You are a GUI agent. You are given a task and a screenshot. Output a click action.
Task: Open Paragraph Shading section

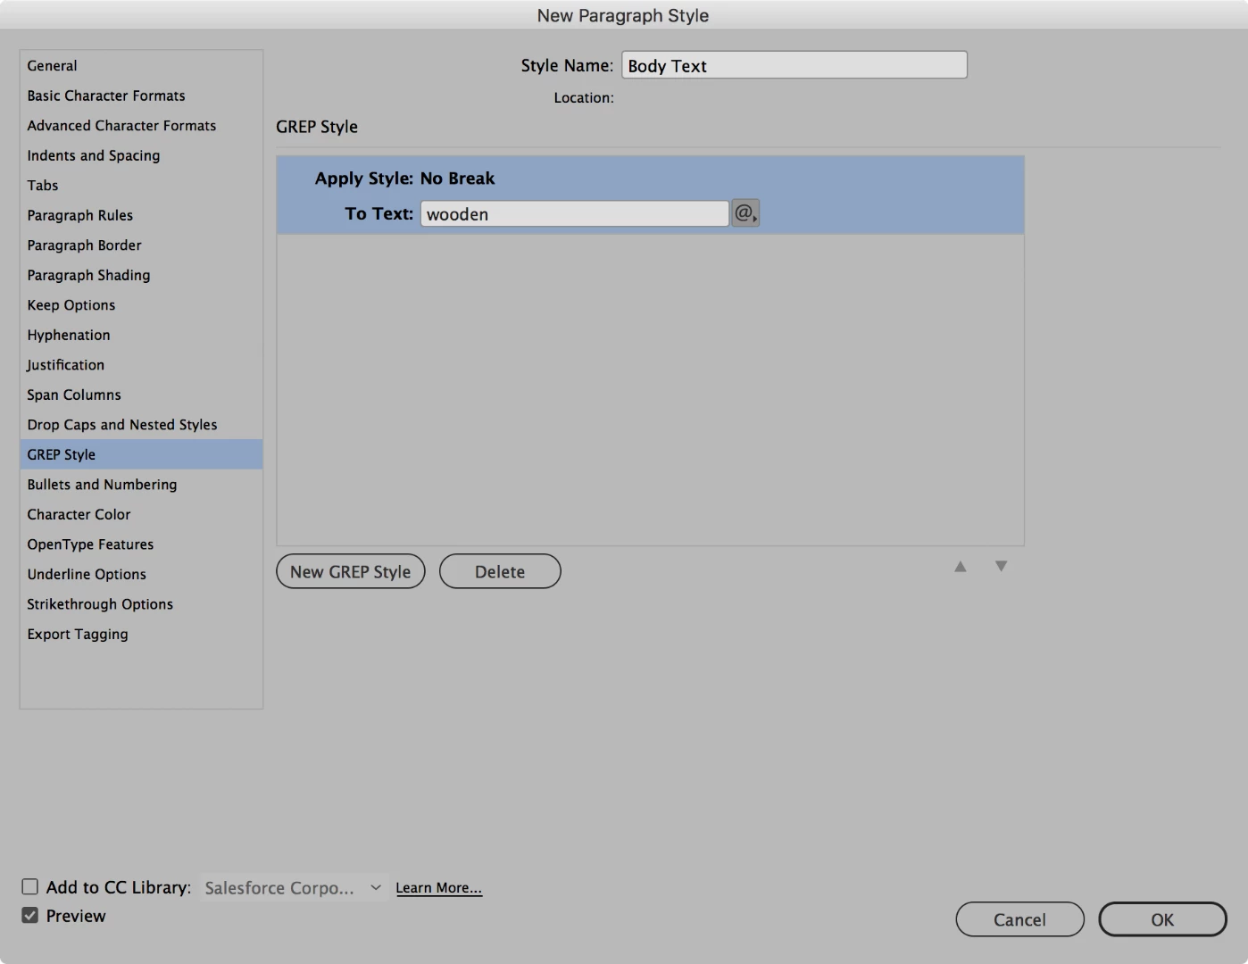pyautogui.click(x=141, y=275)
